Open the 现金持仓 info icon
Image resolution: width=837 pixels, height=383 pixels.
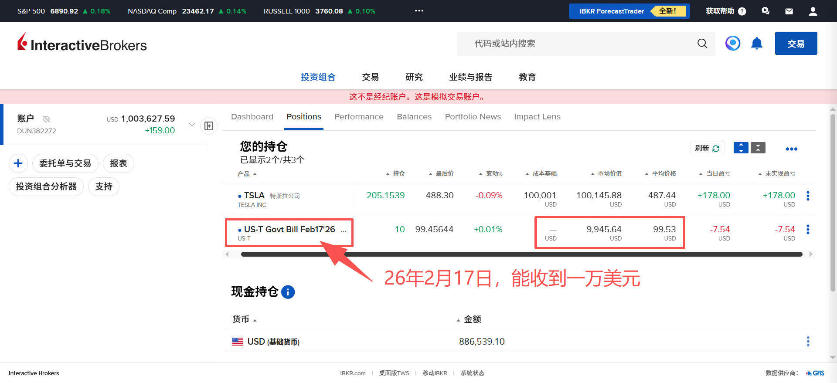(x=288, y=292)
